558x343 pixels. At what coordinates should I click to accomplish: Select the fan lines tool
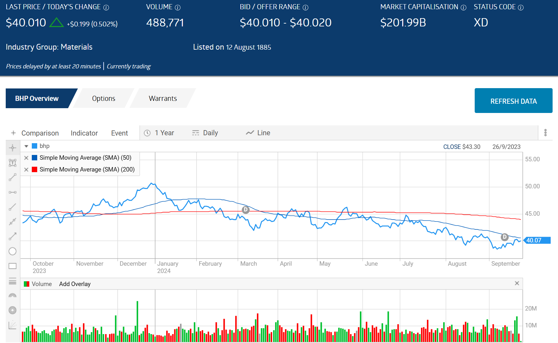click(x=12, y=325)
